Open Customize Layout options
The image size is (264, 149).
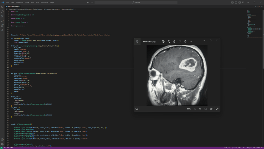point(243,3)
